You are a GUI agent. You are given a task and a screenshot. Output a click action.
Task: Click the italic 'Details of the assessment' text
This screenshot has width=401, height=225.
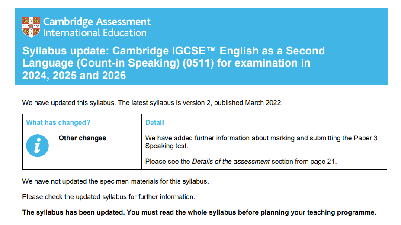(231, 162)
